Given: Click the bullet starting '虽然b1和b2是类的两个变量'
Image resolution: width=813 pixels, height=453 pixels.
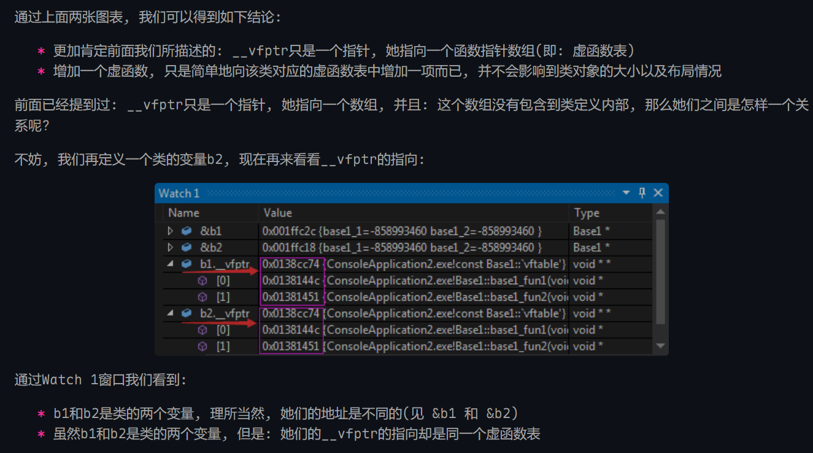Looking at the screenshot, I should tap(296, 434).
